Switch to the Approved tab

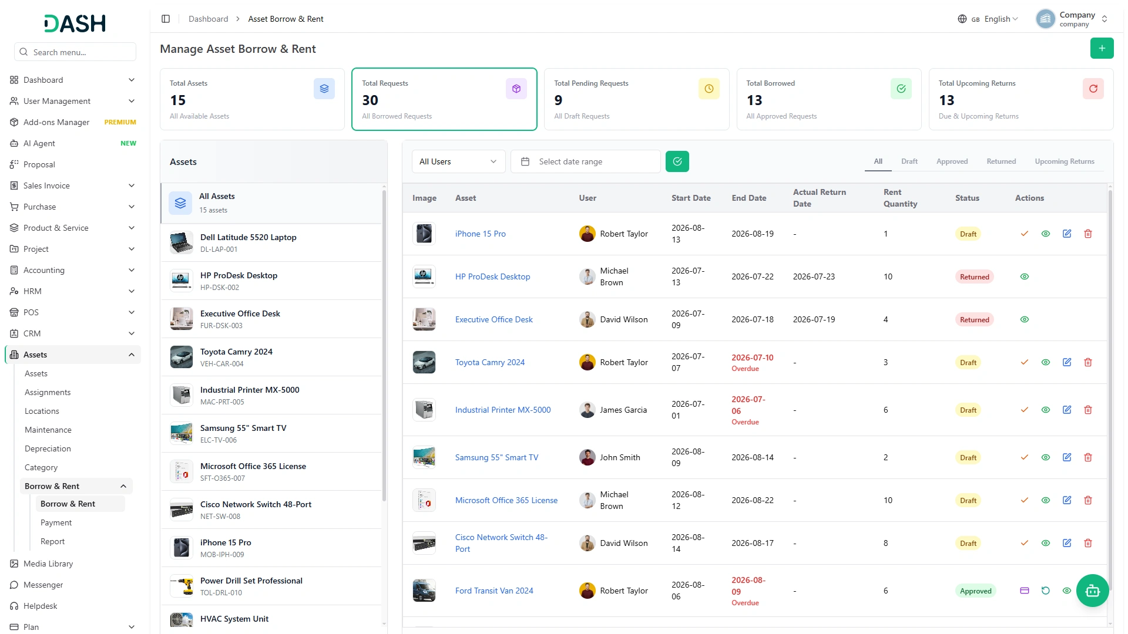952,161
